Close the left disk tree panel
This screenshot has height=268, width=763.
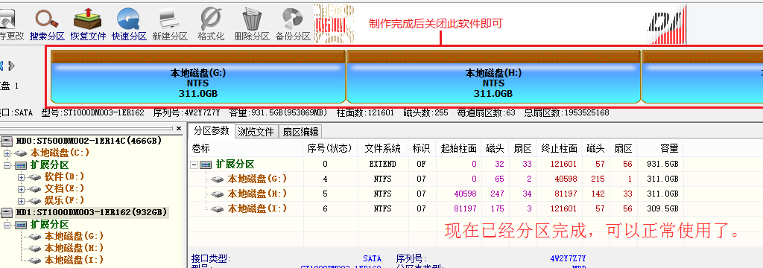179,129
